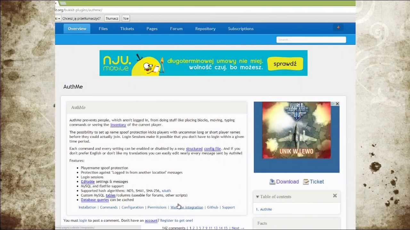
Task: Follow the structured link
Action: (x=194, y=149)
